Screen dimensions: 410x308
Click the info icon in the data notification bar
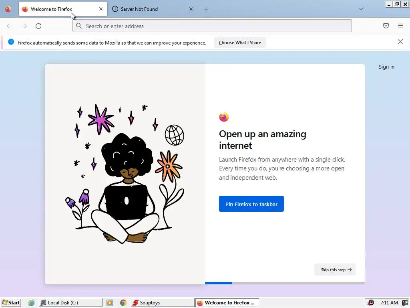[11, 42]
